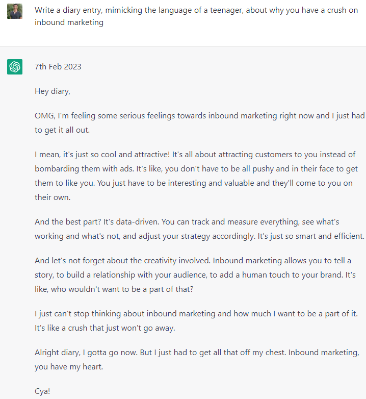Click the "7th Feb 2023" date line

58,67
